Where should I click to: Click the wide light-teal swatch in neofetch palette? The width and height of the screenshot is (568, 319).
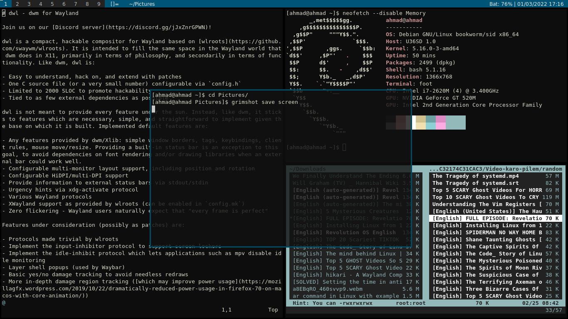click(x=456, y=123)
